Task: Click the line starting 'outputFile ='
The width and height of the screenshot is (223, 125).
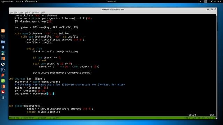Action: coord(36,16)
